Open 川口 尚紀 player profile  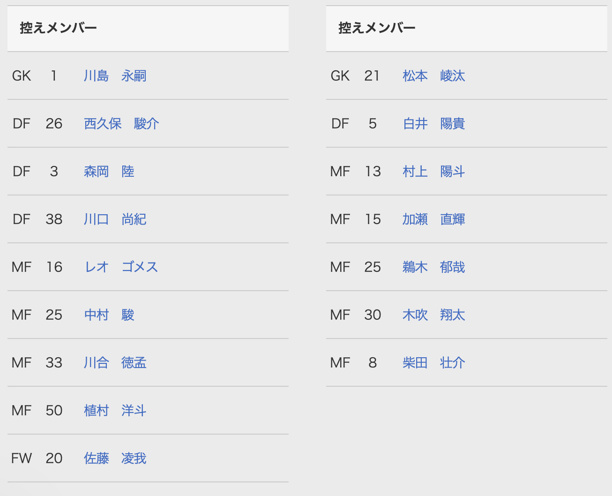[x=115, y=219]
